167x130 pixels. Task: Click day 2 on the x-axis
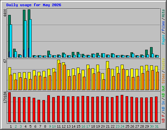(x=16, y=126)
